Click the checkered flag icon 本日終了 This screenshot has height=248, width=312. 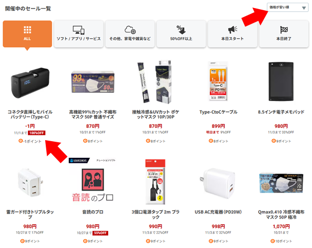point(283,30)
